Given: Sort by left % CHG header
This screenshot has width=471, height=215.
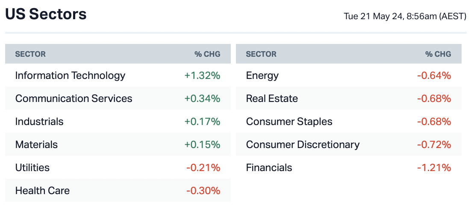Looking at the screenshot, I should (x=207, y=54).
